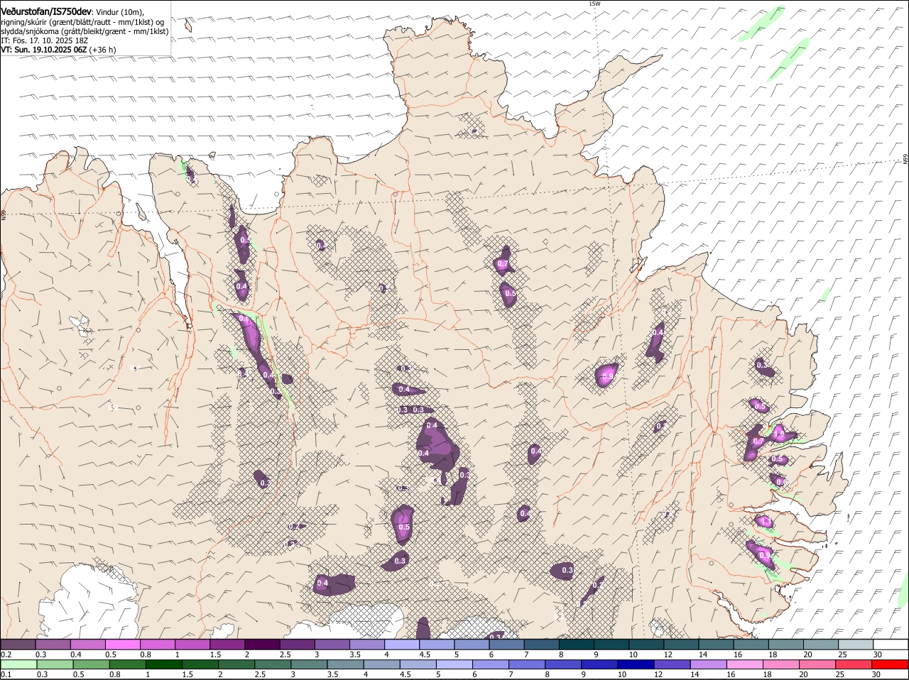The height and width of the screenshot is (680, 909).
Task: Pick the teal top-row swatch between 8 and 9
Action: [577, 645]
